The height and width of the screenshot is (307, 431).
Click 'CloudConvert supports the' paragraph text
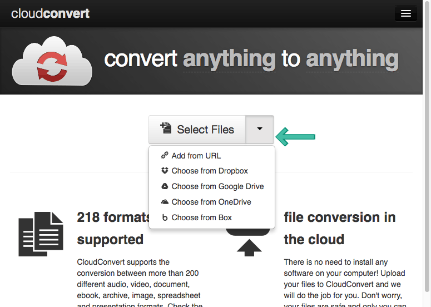tap(123, 262)
